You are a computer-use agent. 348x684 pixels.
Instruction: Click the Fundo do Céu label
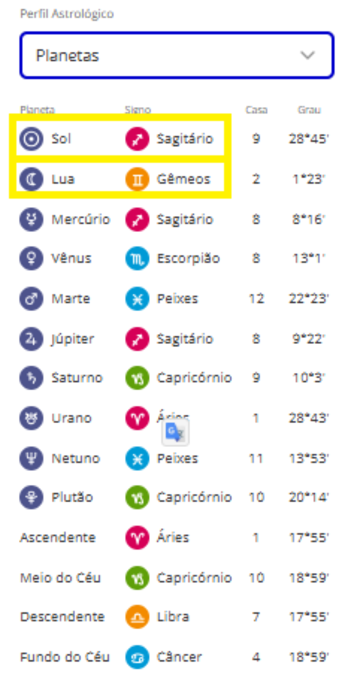pos(65,657)
